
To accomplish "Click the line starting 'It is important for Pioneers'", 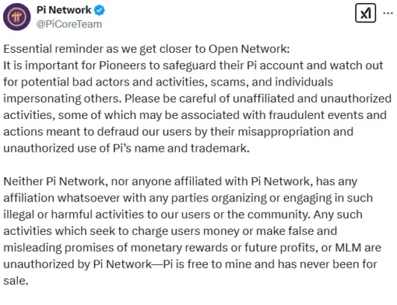I will click(x=193, y=65).
